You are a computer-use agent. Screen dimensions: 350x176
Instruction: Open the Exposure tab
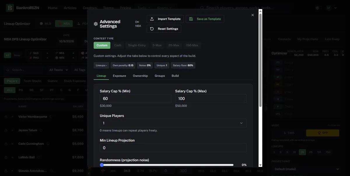pos(119,76)
